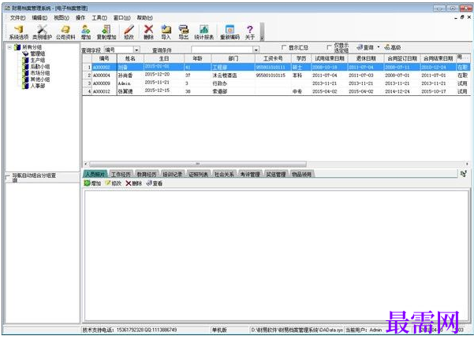Open 类别维护 tool in toolbar

tap(42, 32)
